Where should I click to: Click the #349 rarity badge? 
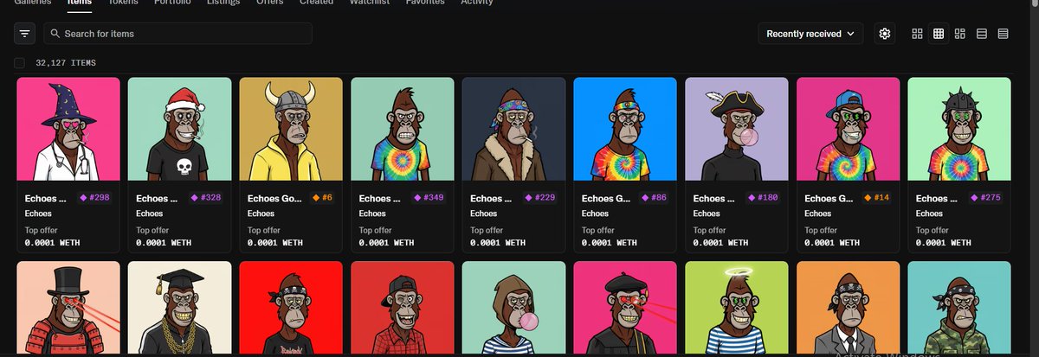[430, 198]
